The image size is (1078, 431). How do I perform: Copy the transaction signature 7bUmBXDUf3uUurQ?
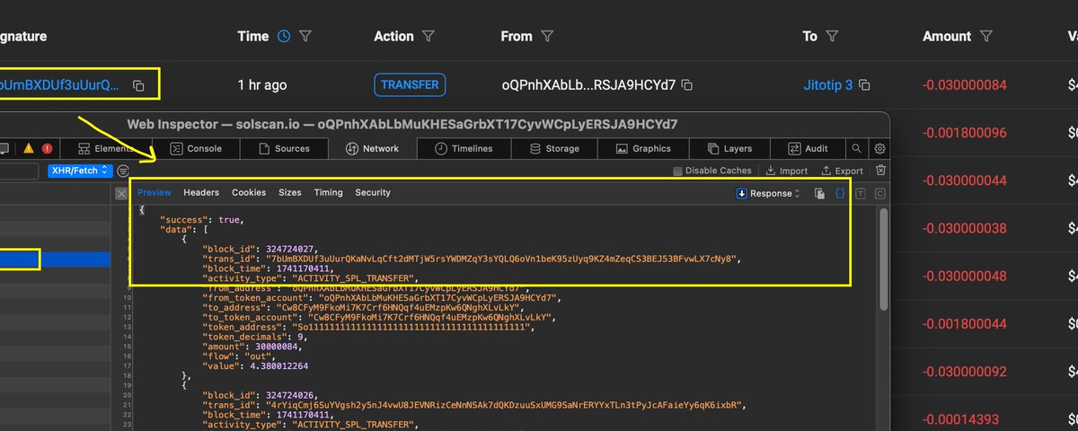[138, 85]
